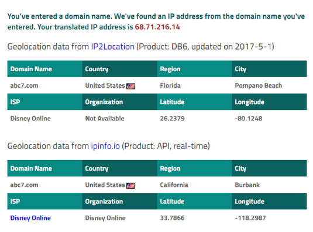Click the longitude value -80.1248
Screen dimensions: 313x232
point(248,119)
